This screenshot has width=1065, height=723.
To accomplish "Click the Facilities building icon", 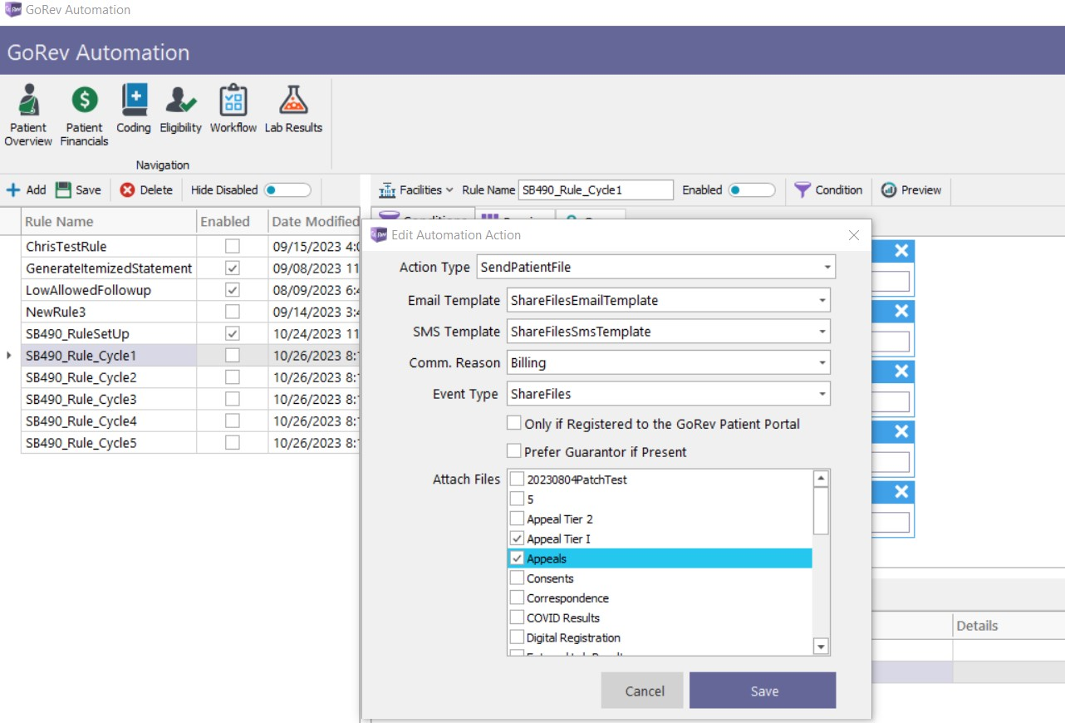I will pyautogui.click(x=387, y=190).
